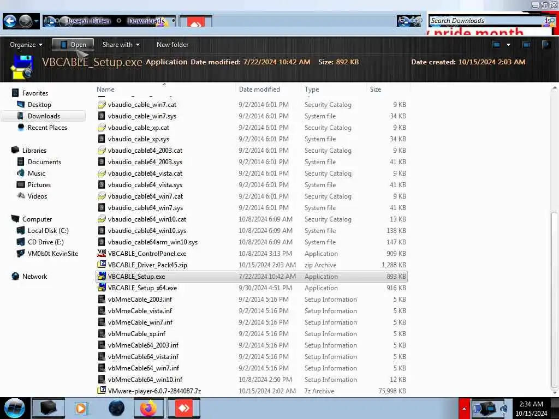Click the vbaudio_cable_xp.sys file icon

click(102, 139)
